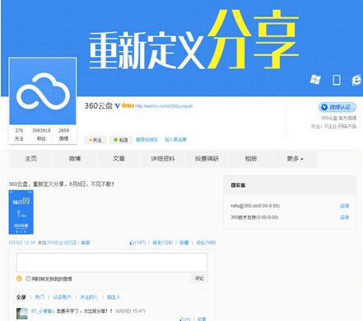Screen dimensions: 363x321
Task: Click the 360安全浏览器 source link
Action: click(62, 243)
